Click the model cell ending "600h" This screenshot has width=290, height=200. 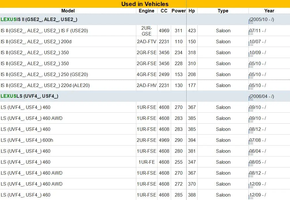(27, 140)
